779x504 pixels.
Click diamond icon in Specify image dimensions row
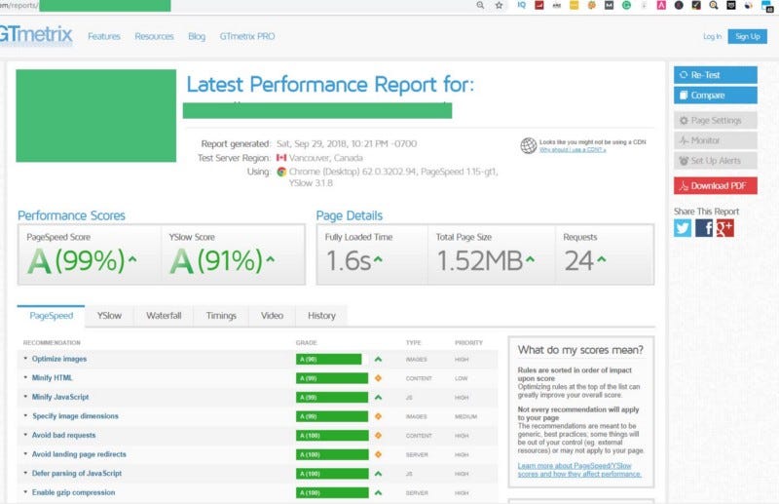click(x=378, y=416)
